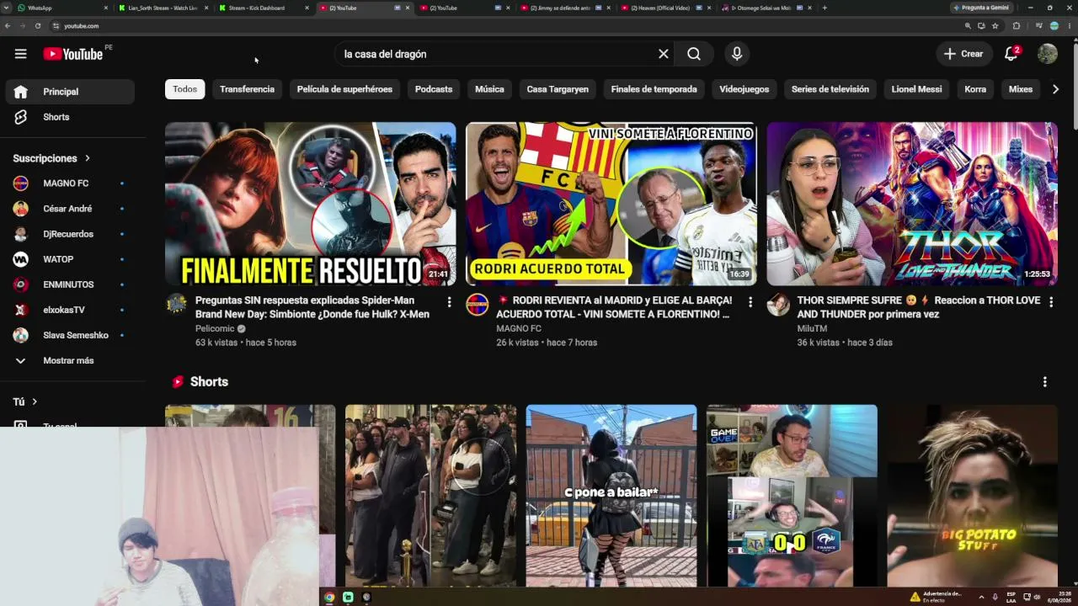The image size is (1078, 606).
Task: Open the BIG POTATO STUFF short
Action: click(x=973, y=496)
